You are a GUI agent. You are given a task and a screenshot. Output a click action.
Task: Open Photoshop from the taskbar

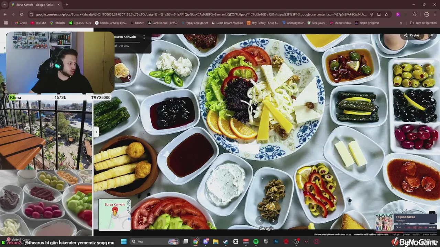point(276,242)
